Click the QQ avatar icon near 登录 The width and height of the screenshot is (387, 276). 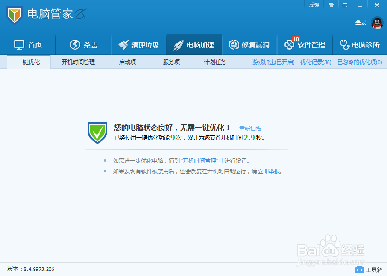click(x=377, y=23)
